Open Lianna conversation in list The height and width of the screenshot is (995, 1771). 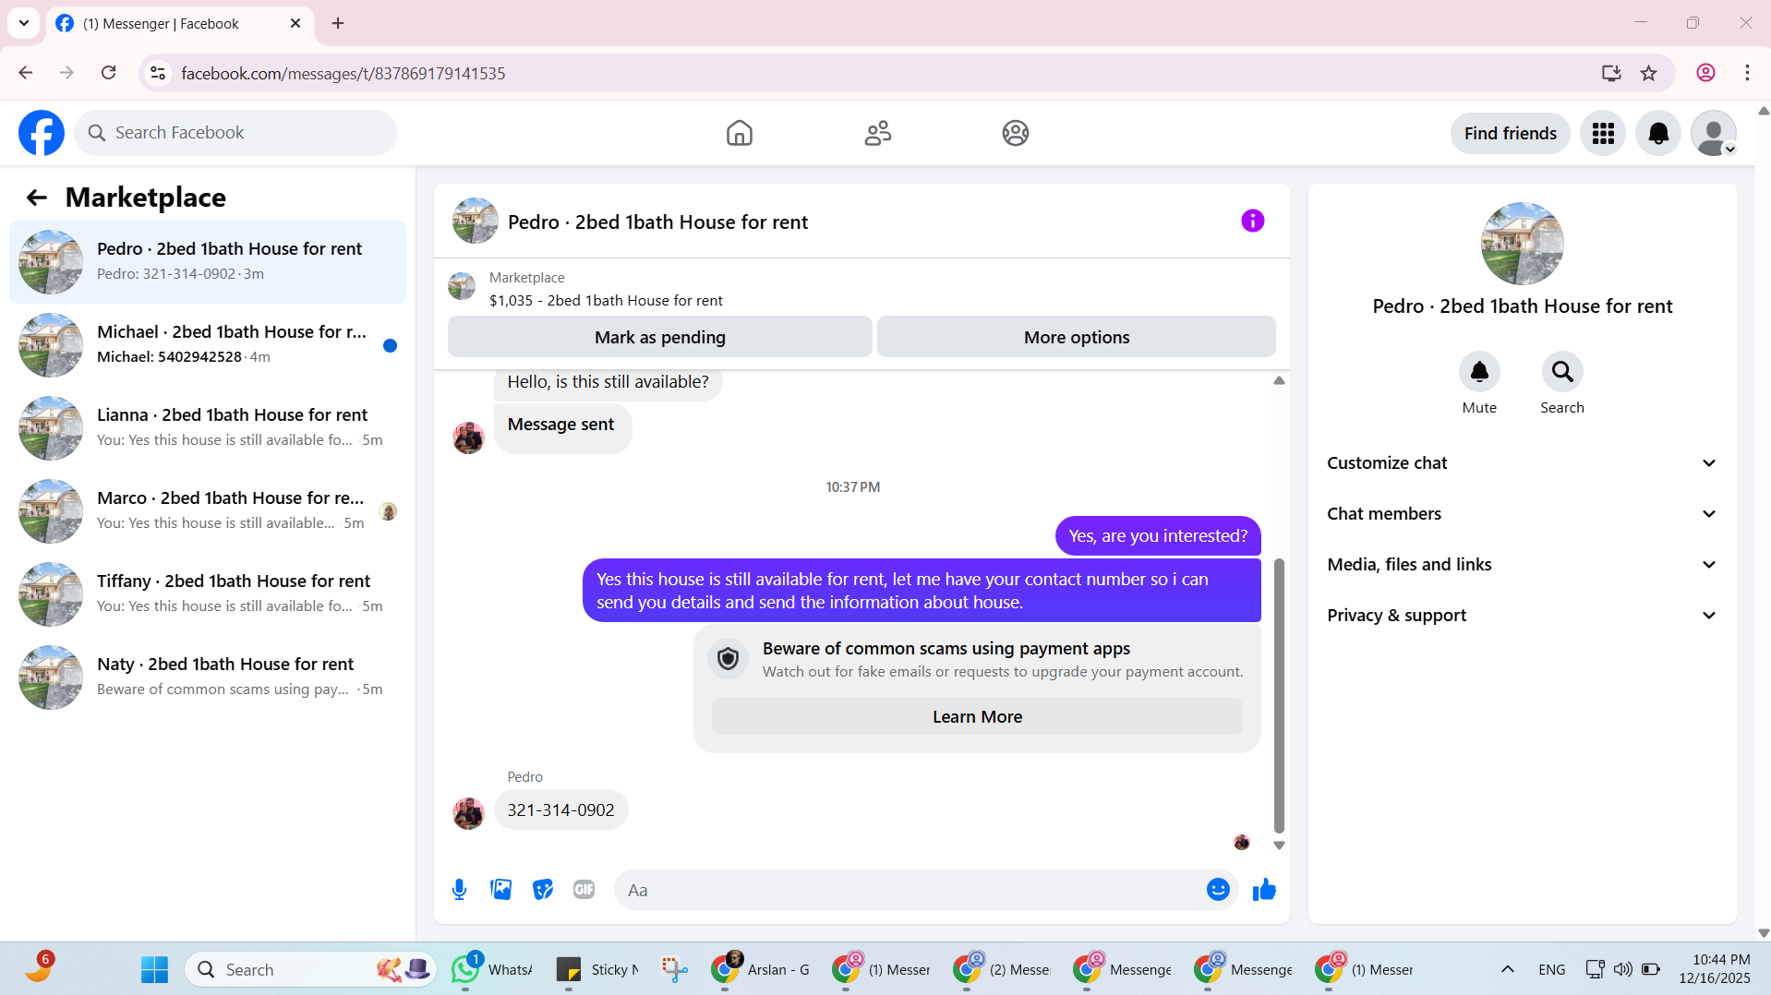click(208, 428)
